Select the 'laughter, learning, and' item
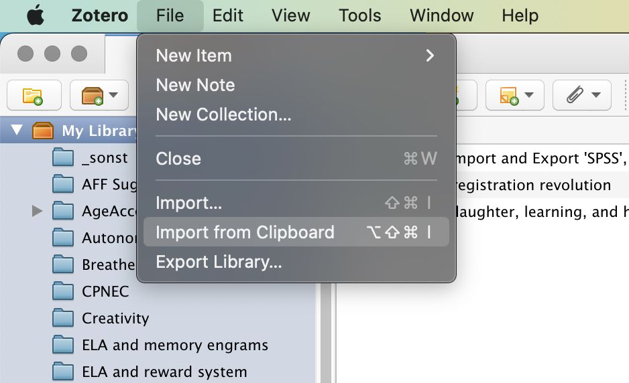 tap(542, 212)
